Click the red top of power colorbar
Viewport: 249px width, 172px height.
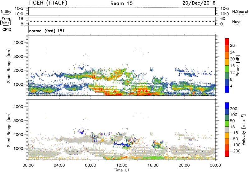click(227, 42)
